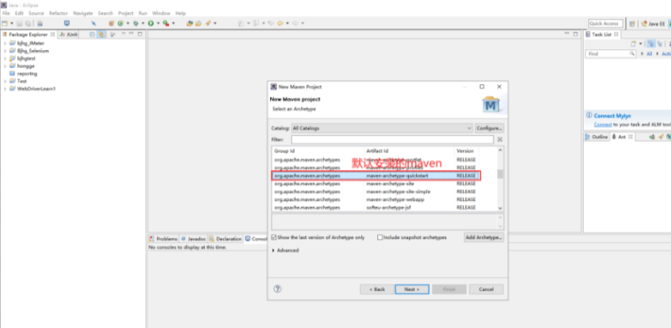The height and width of the screenshot is (328, 671).
Task: Enable Include snapshot archetypes checkbox
Action: click(380, 237)
